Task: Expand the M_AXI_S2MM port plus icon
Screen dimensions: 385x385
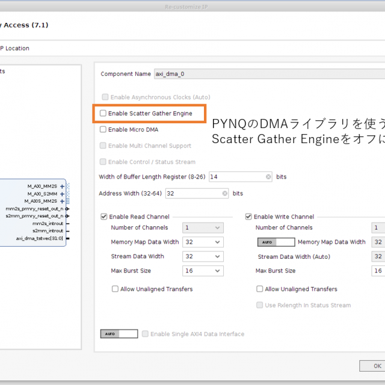Action: (62, 194)
